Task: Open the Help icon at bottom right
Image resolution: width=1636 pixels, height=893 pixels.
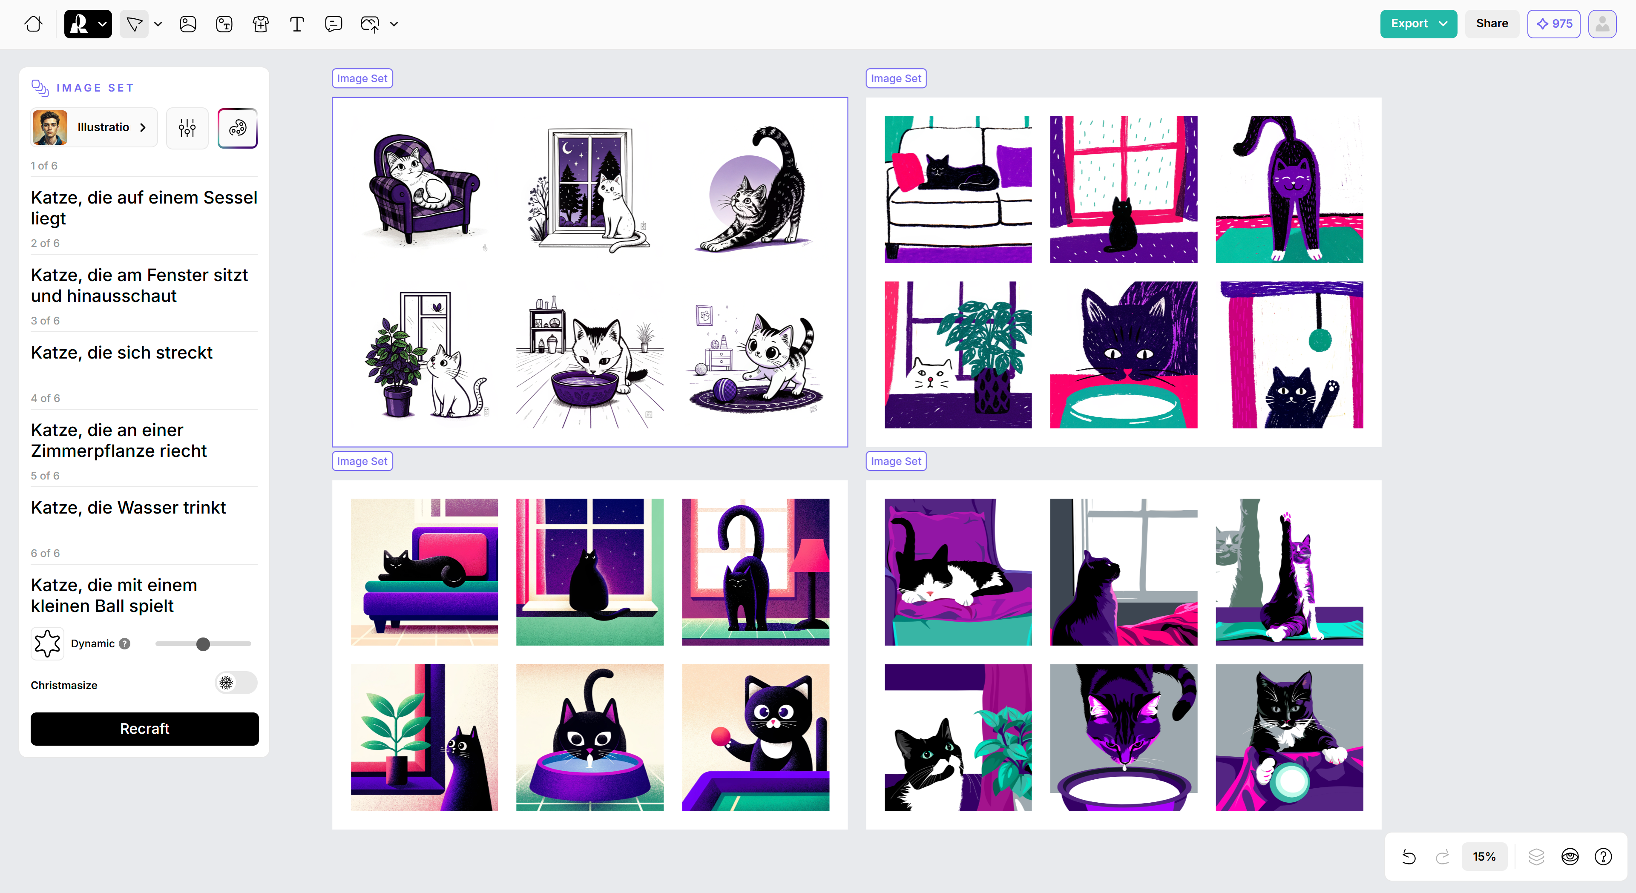Action: coord(1604,856)
